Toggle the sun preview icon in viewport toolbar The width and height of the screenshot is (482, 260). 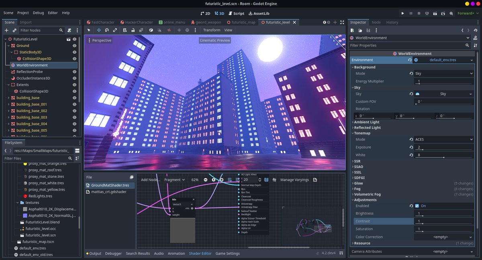pyautogui.click(x=179, y=30)
